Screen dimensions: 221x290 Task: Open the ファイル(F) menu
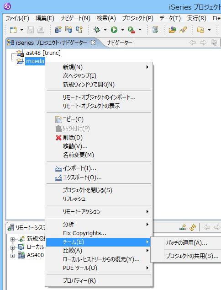pyautogui.click(x=17, y=18)
